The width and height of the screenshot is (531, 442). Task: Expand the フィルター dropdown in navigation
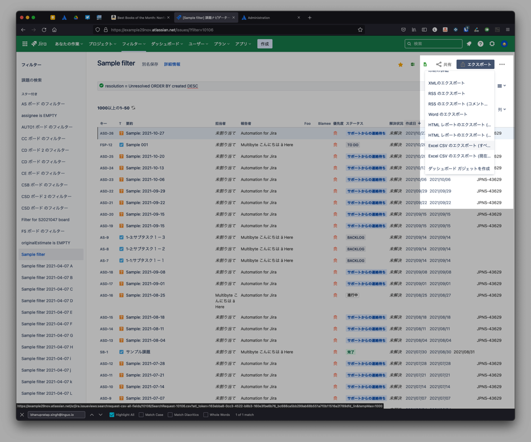[x=134, y=44]
